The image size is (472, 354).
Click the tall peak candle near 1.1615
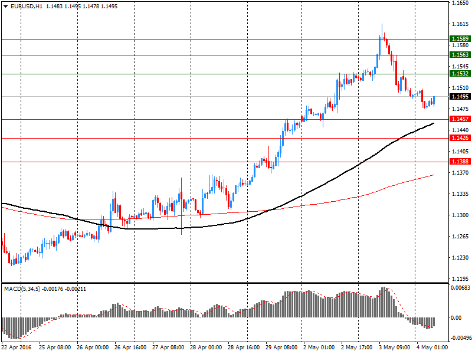382,31
